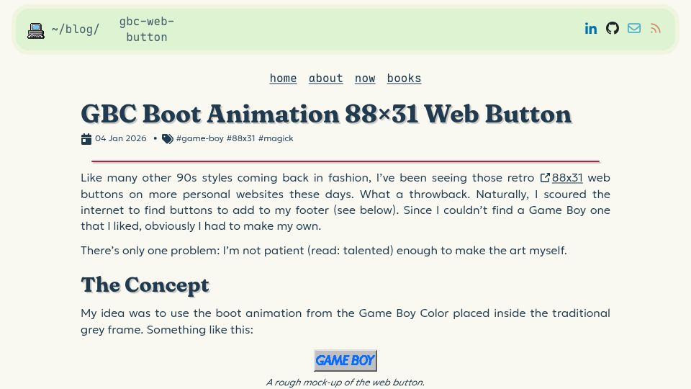Click 'The Concept' section heading
This screenshot has width=691, height=389.
coord(145,285)
